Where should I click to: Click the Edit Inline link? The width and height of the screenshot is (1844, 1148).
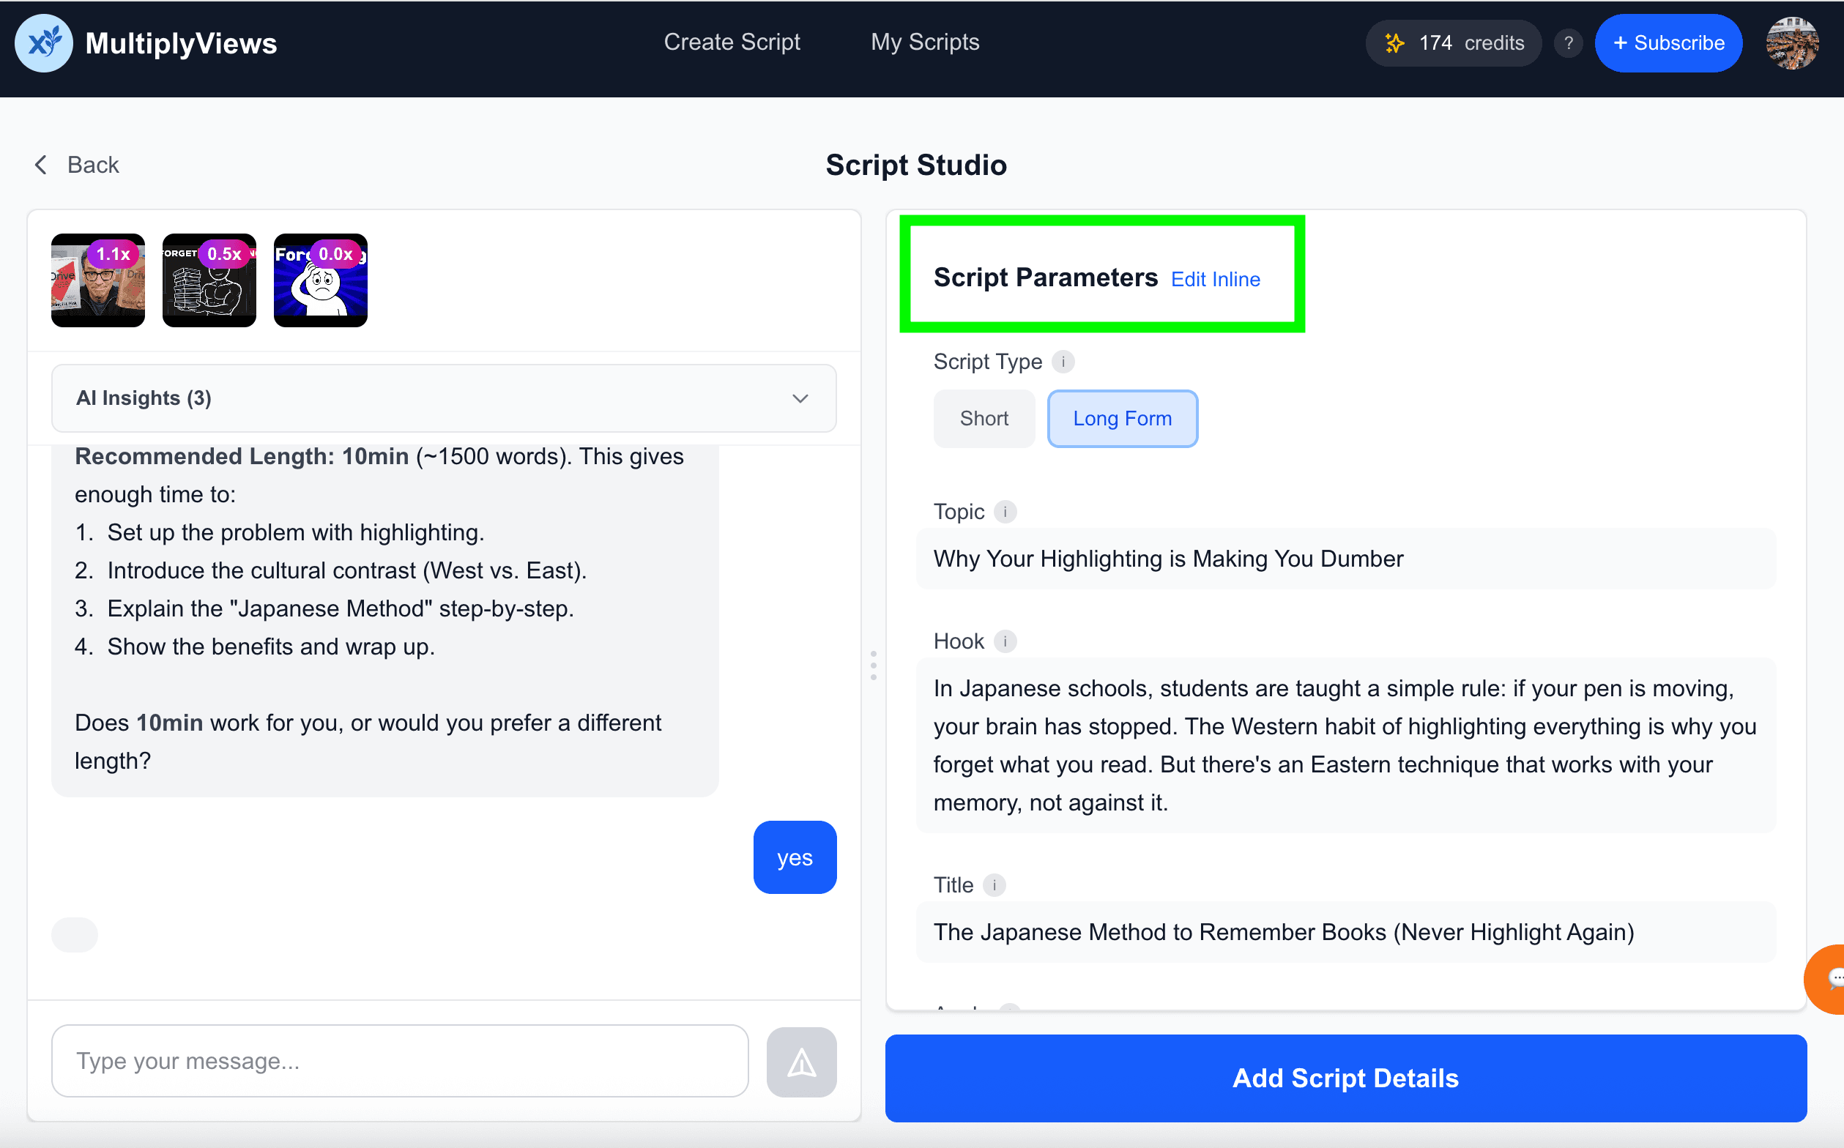tap(1215, 280)
